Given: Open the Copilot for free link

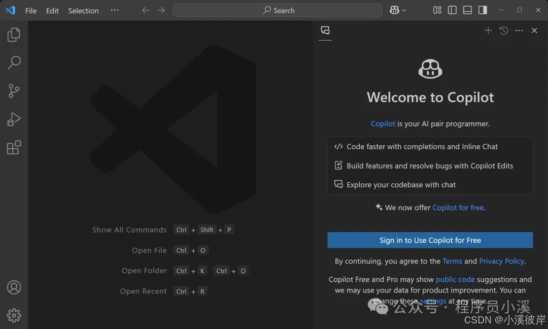Looking at the screenshot, I should [458, 208].
